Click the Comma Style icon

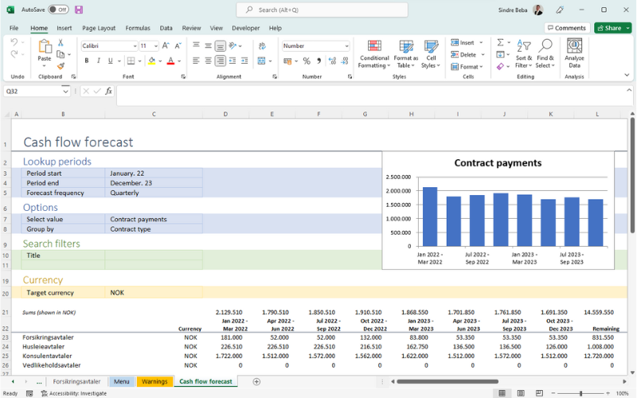pyautogui.click(x=319, y=61)
